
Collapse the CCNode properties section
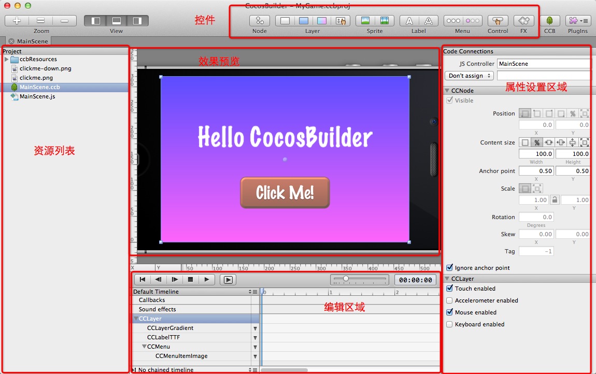click(x=447, y=91)
